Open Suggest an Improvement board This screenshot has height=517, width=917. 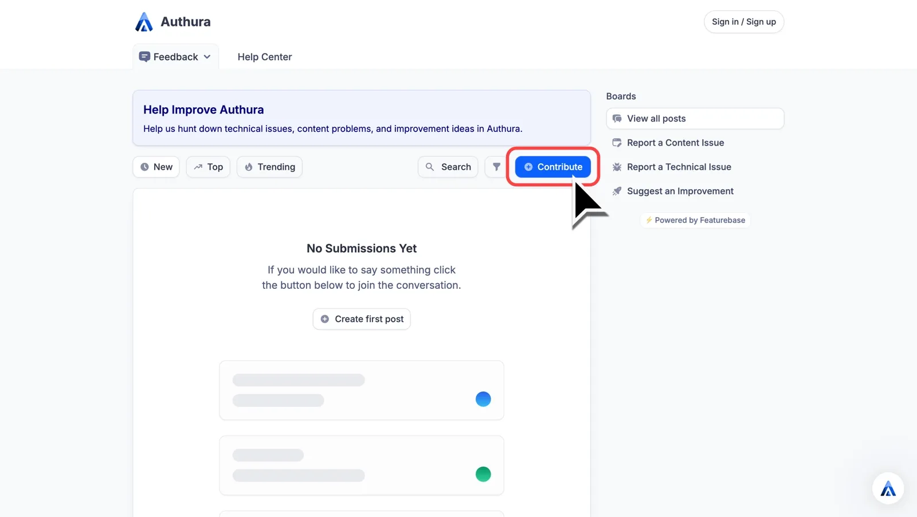tap(695, 191)
